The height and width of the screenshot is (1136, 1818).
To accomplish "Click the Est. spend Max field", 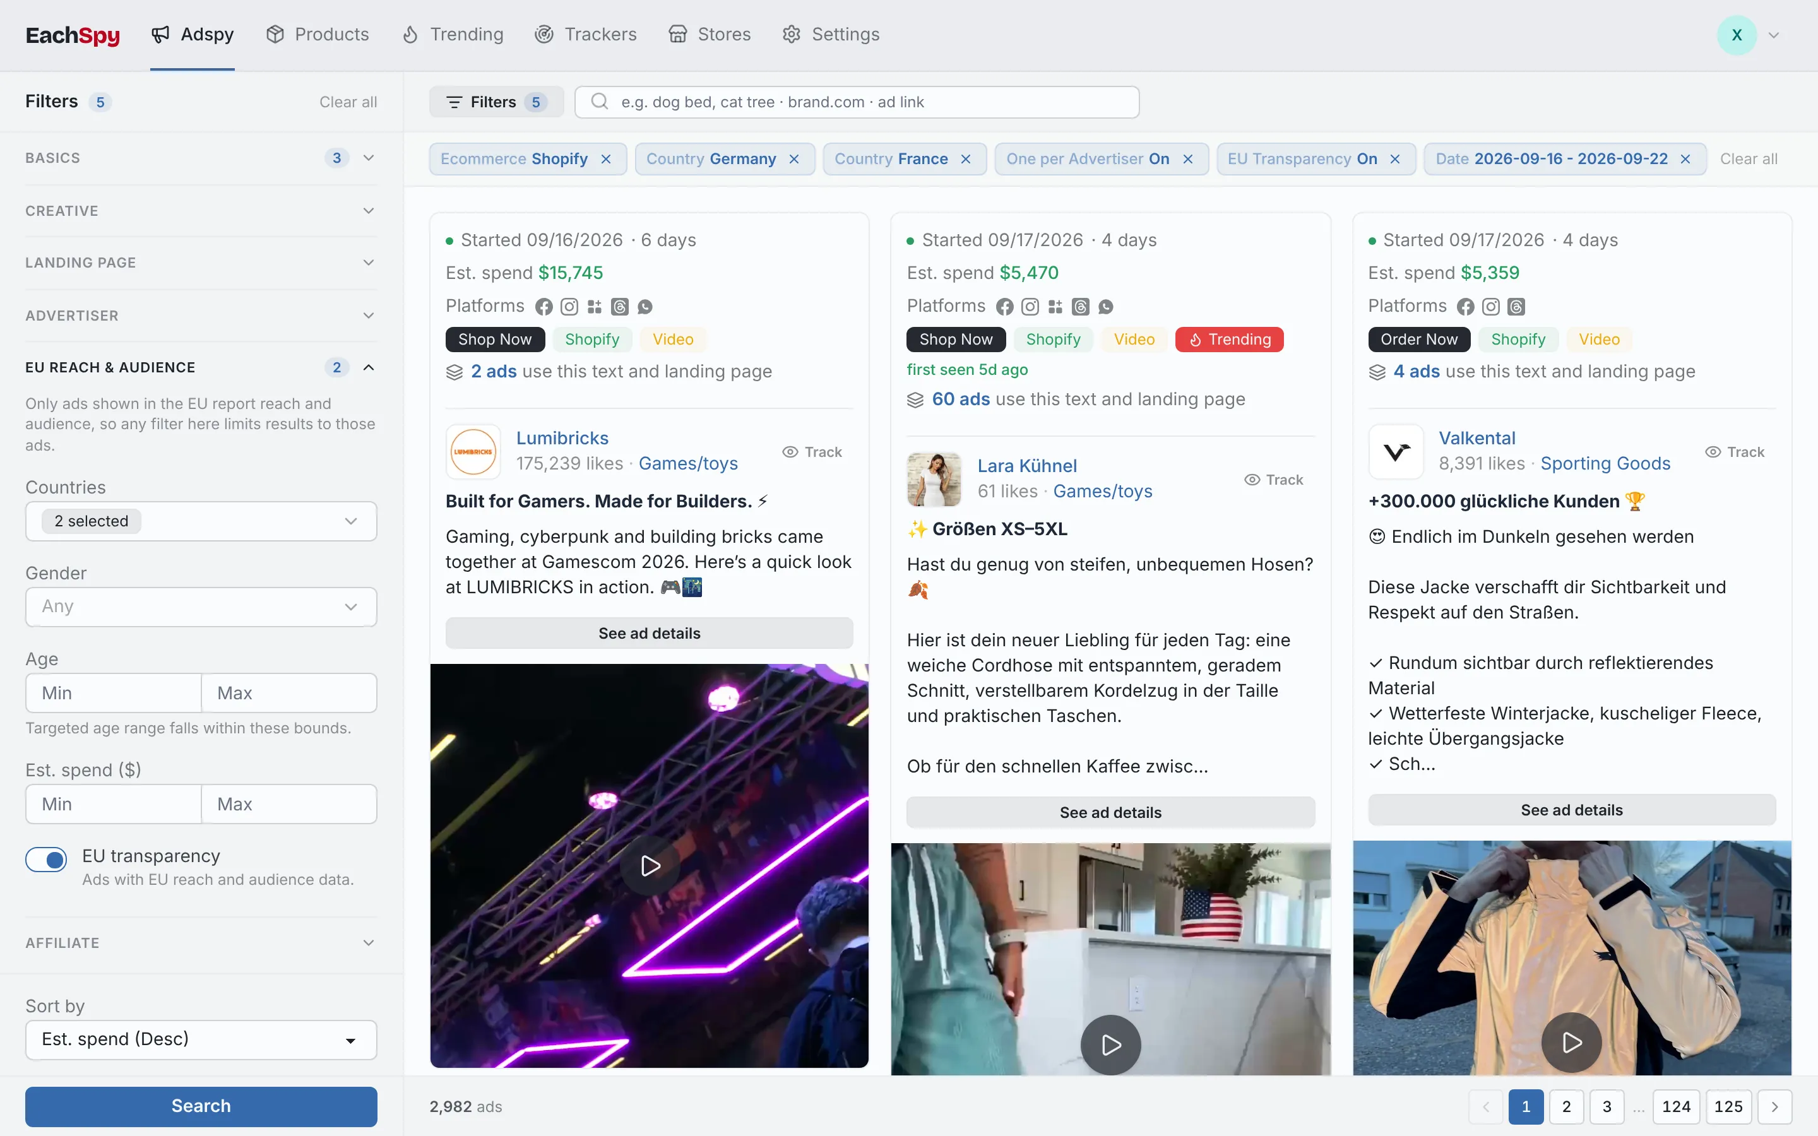I will 289,804.
